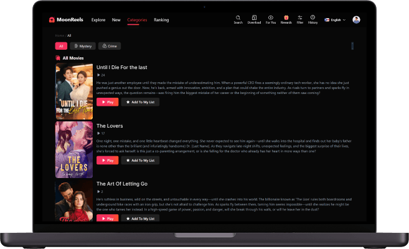Viewport: 409px width, 249px height.
Task: Open The Art Of Letting Go poster
Action: coord(74,201)
